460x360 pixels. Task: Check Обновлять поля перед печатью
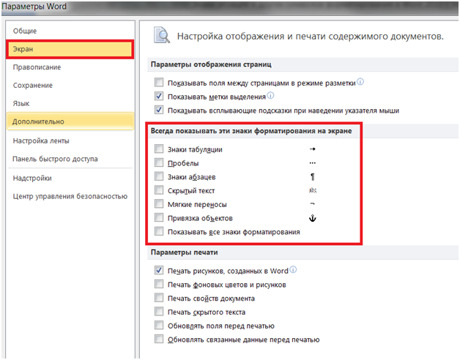point(159,325)
